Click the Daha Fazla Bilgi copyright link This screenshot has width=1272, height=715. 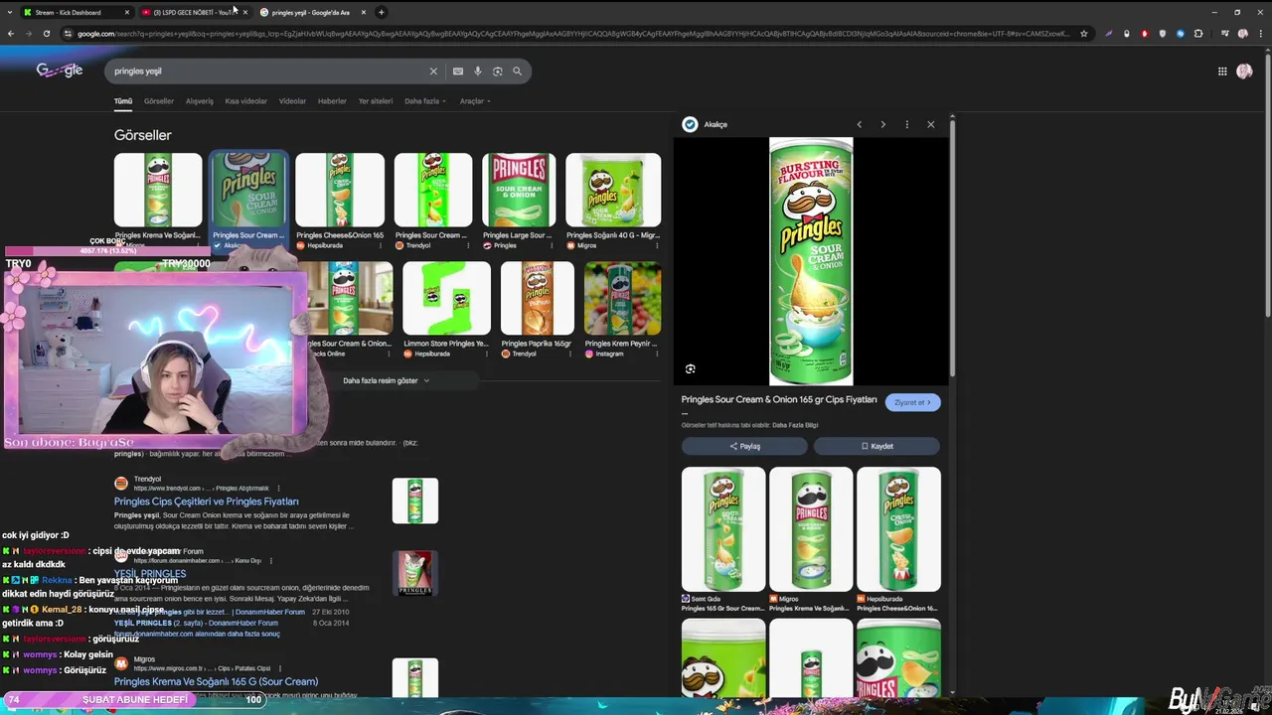point(795,425)
